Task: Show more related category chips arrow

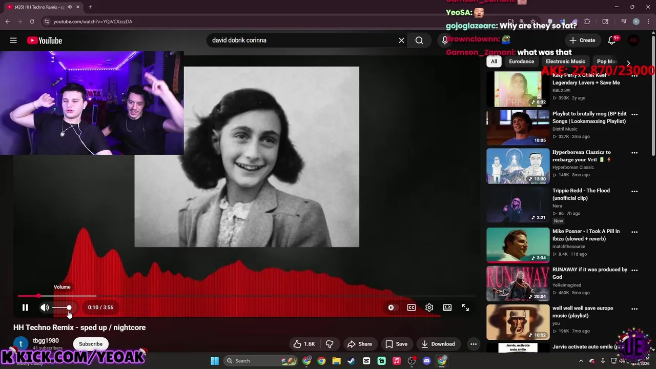Action: click(x=628, y=63)
